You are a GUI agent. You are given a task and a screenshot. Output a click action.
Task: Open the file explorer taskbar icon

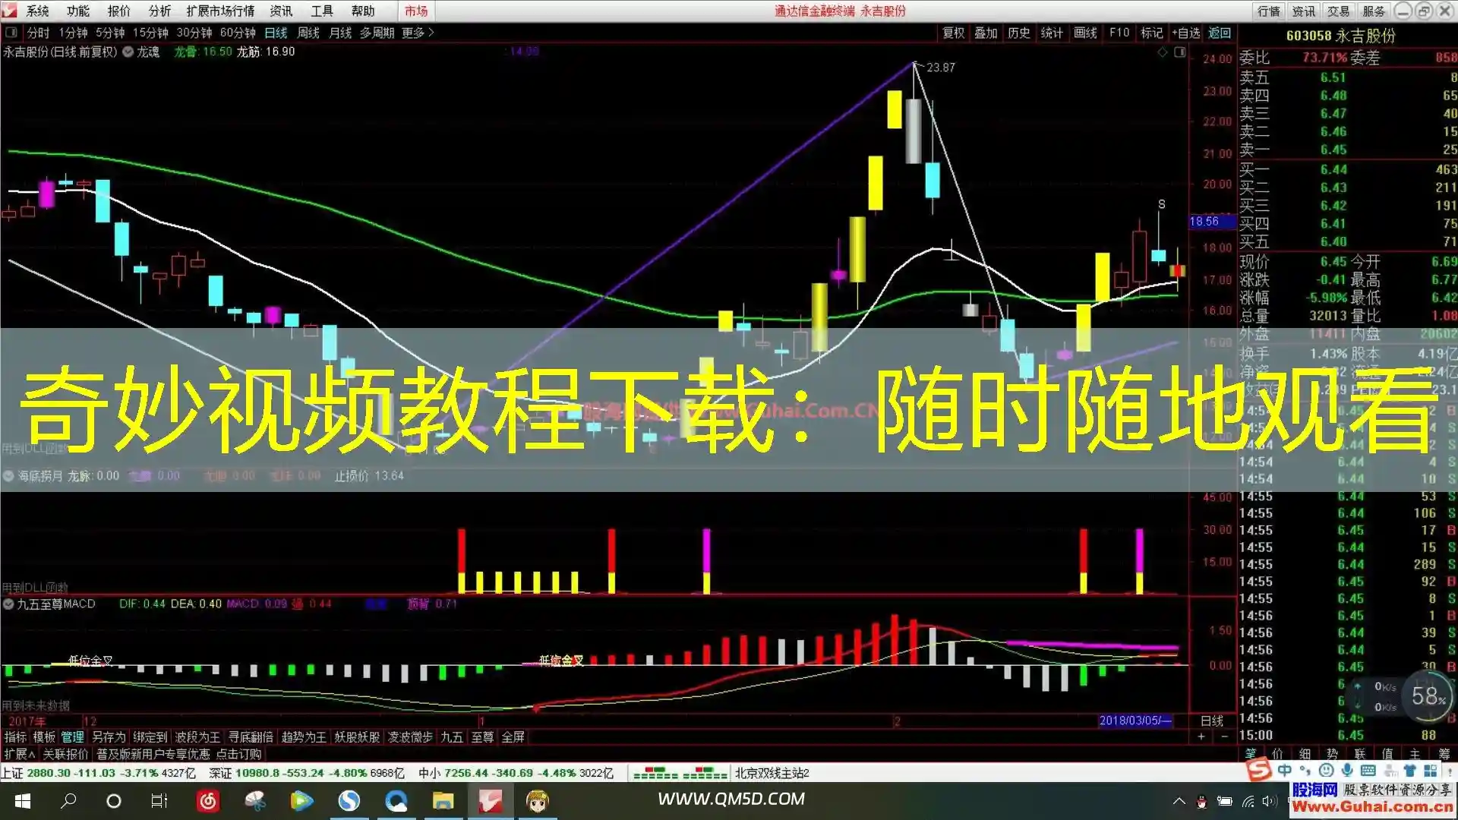click(443, 800)
